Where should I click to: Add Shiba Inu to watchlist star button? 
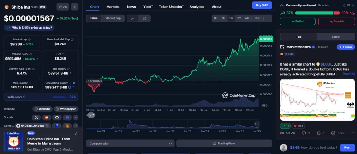(63, 7)
